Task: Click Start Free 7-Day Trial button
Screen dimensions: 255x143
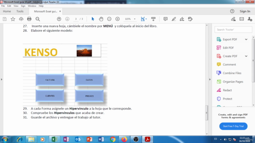Action: 233,126
